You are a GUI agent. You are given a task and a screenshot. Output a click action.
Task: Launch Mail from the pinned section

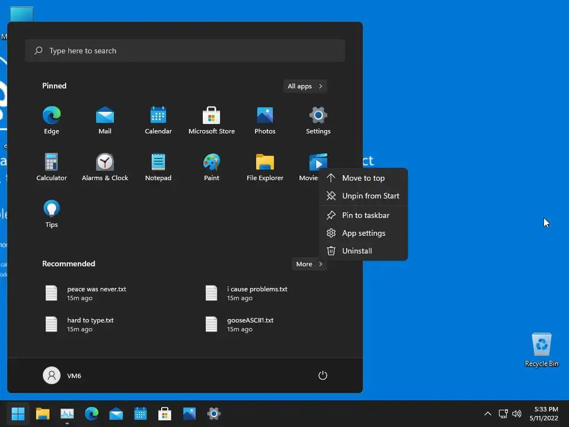click(105, 121)
